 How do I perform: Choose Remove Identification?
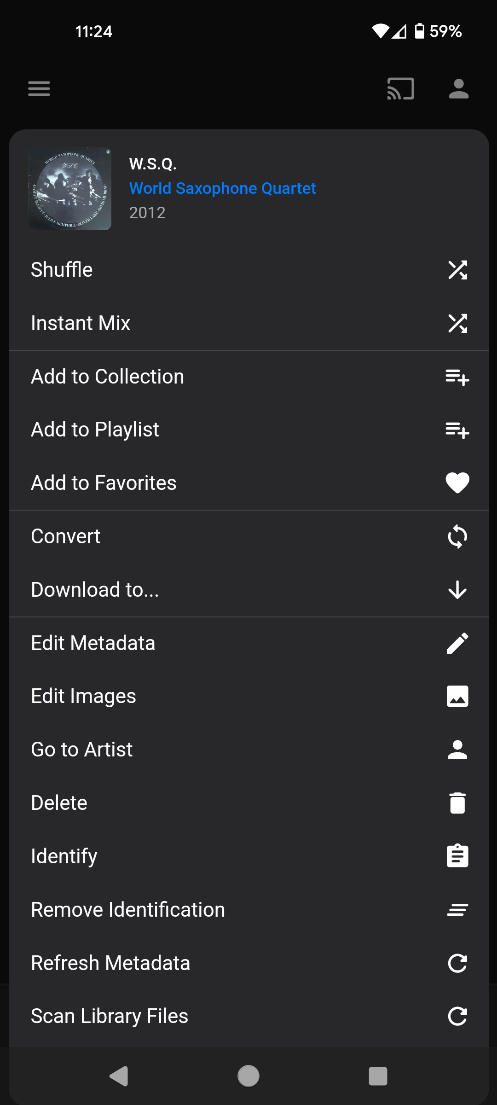[x=128, y=910]
